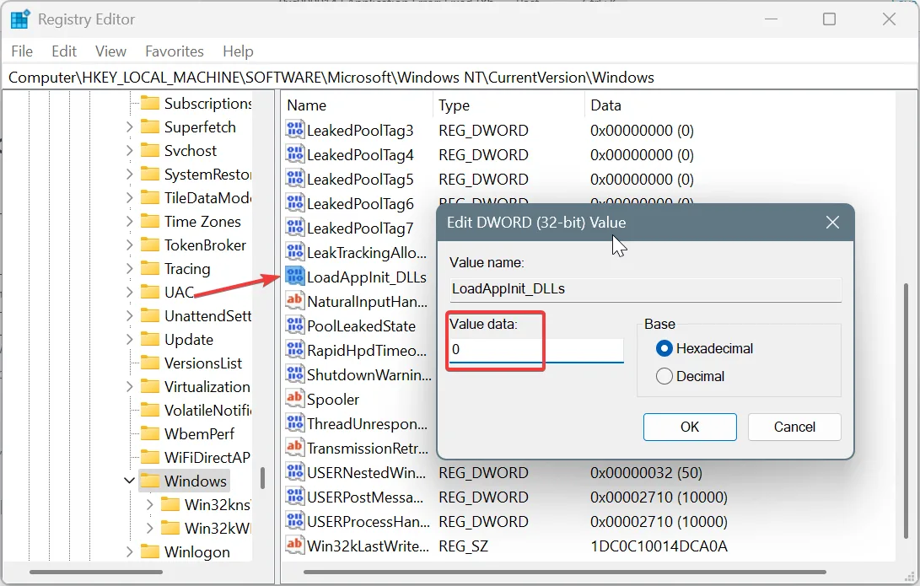Switch Base to Decimal
Viewport: 920px width, 586px height.
point(665,376)
